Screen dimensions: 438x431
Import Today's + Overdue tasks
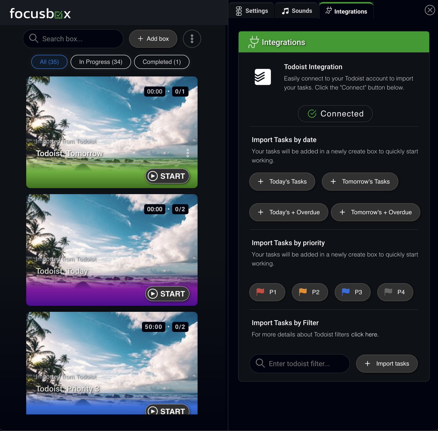click(289, 212)
